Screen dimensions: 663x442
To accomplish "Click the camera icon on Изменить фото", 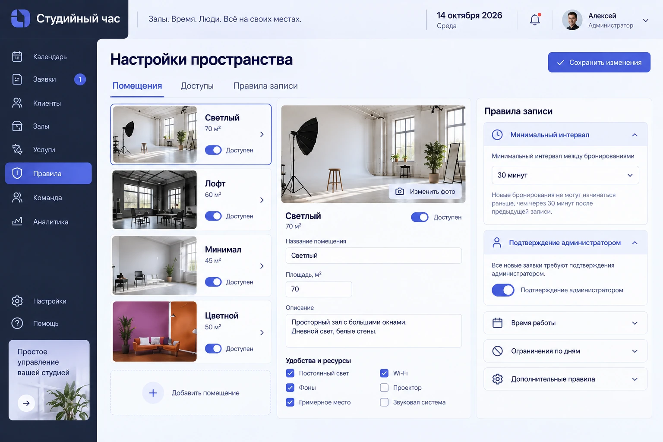I will point(400,191).
